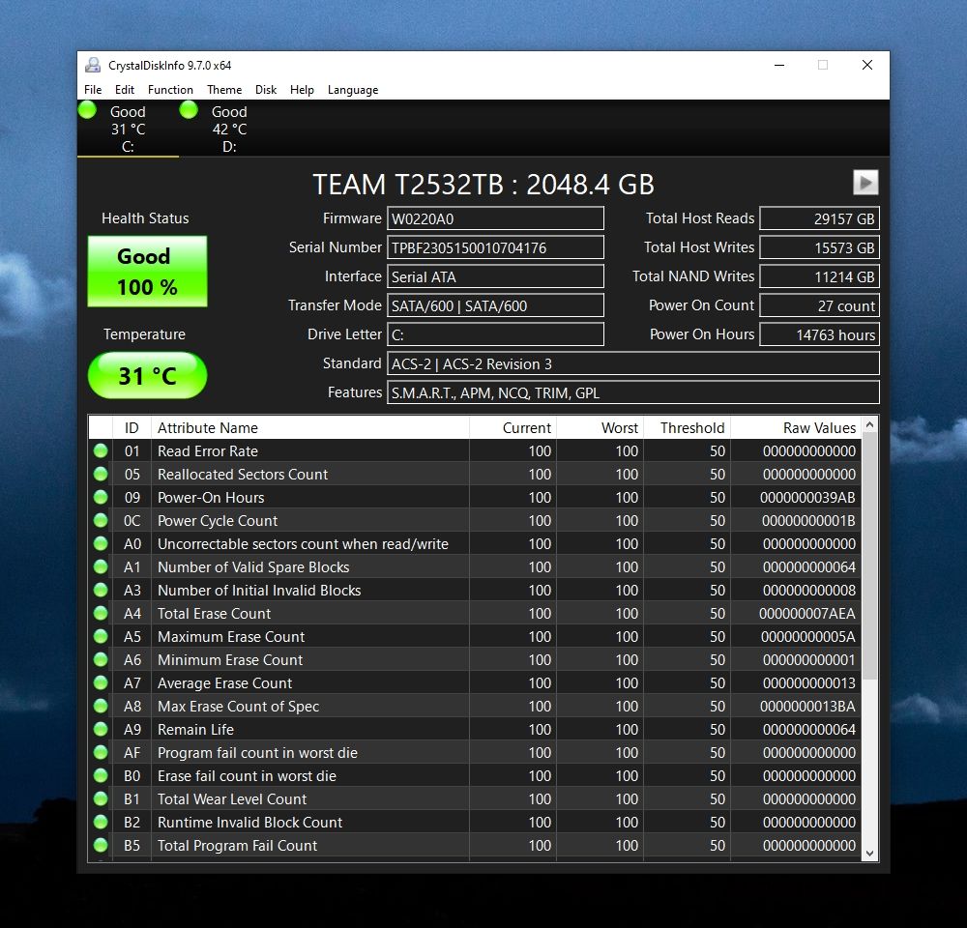Select the green status orb for drive C:
This screenshot has width=967, height=928.
[x=87, y=110]
